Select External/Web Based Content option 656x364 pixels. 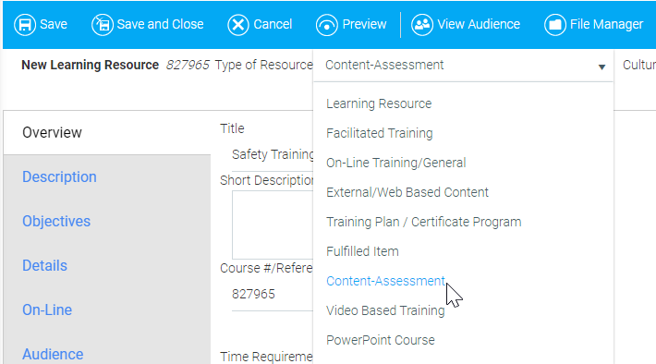coord(407,192)
